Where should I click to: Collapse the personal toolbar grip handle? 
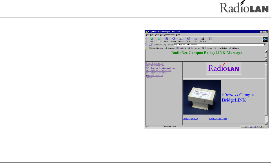point(146,48)
